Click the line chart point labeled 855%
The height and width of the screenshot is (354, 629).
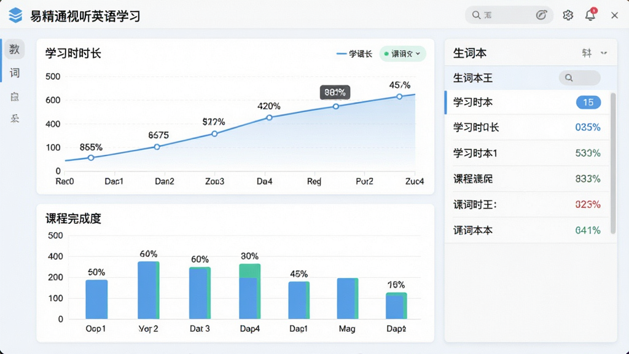point(91,158)
